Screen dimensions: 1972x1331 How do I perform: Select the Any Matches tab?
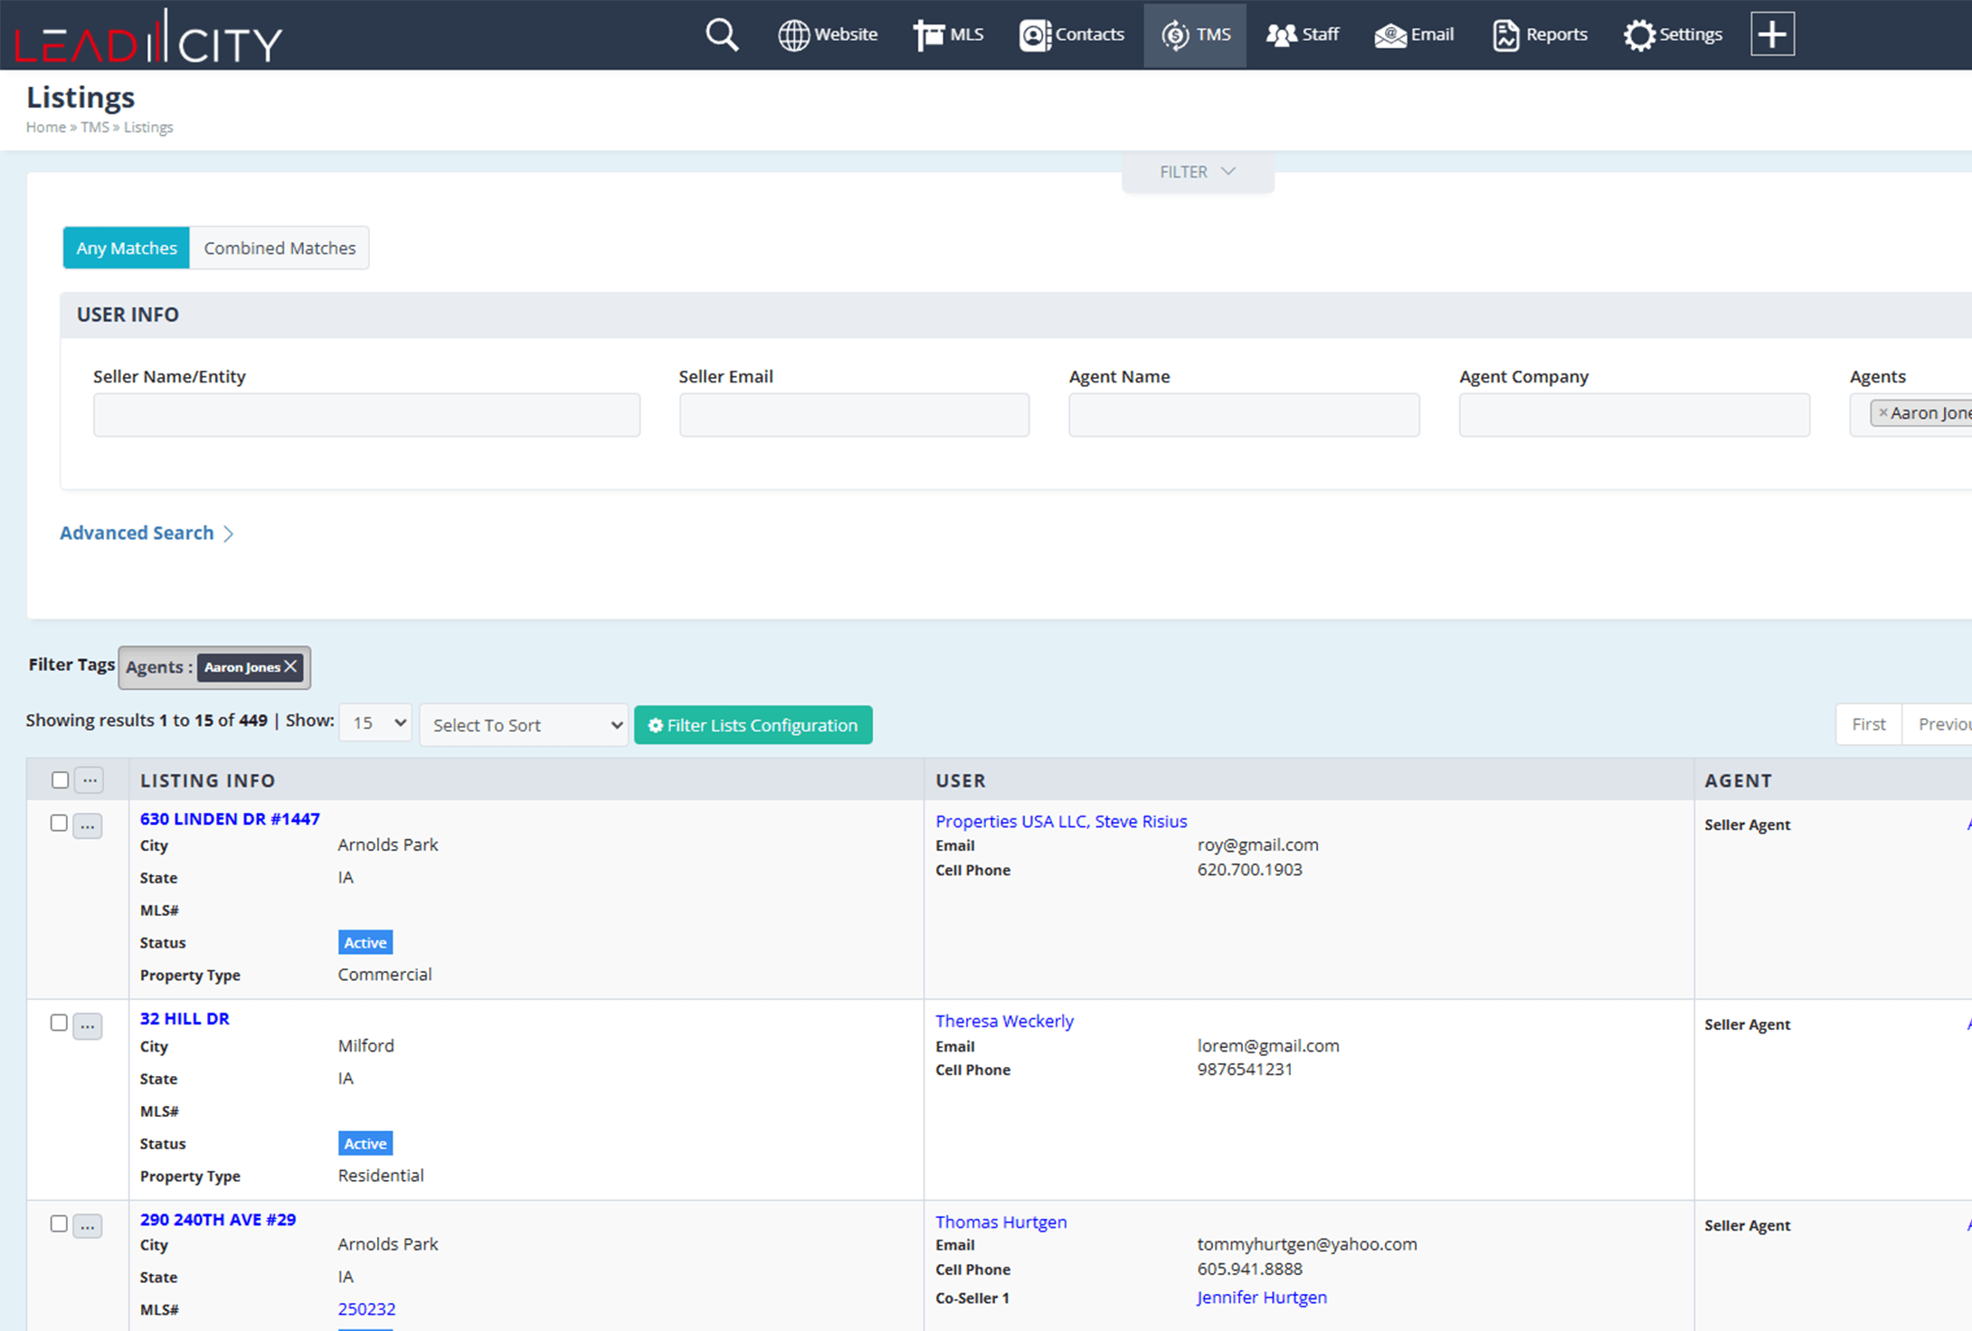point(126,248)
